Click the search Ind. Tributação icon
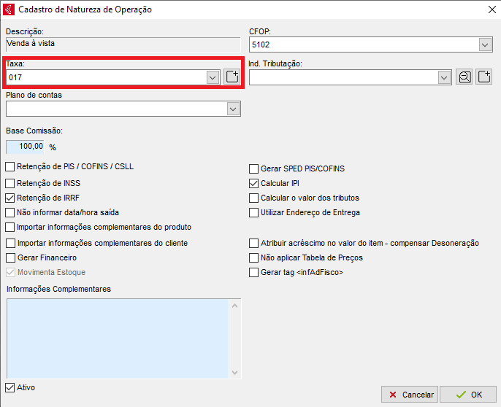Image resolution: width=501 pixels, height=407 pixels. (x=464, y=77)
